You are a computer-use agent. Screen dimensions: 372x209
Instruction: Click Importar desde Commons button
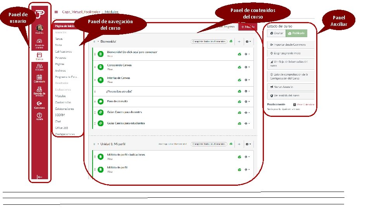291,45
